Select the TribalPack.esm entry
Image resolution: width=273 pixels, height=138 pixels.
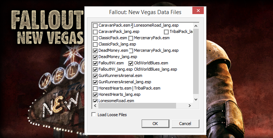pyautogui.click(x=147, y=88)
